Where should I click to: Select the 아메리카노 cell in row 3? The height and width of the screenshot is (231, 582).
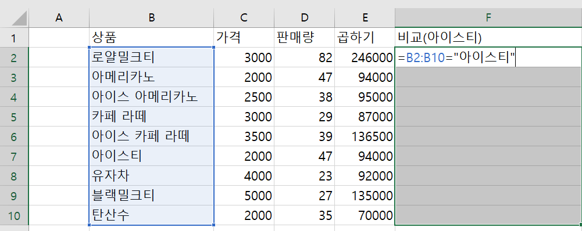[151, 77]
